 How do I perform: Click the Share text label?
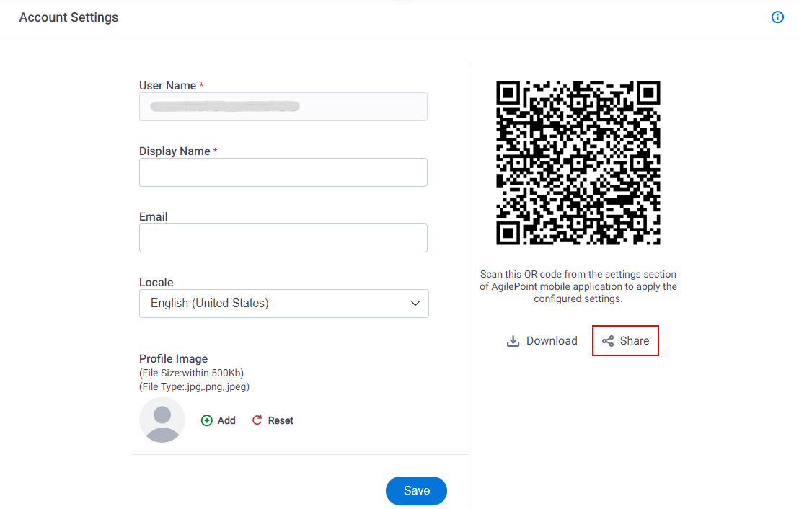(635, 341)
